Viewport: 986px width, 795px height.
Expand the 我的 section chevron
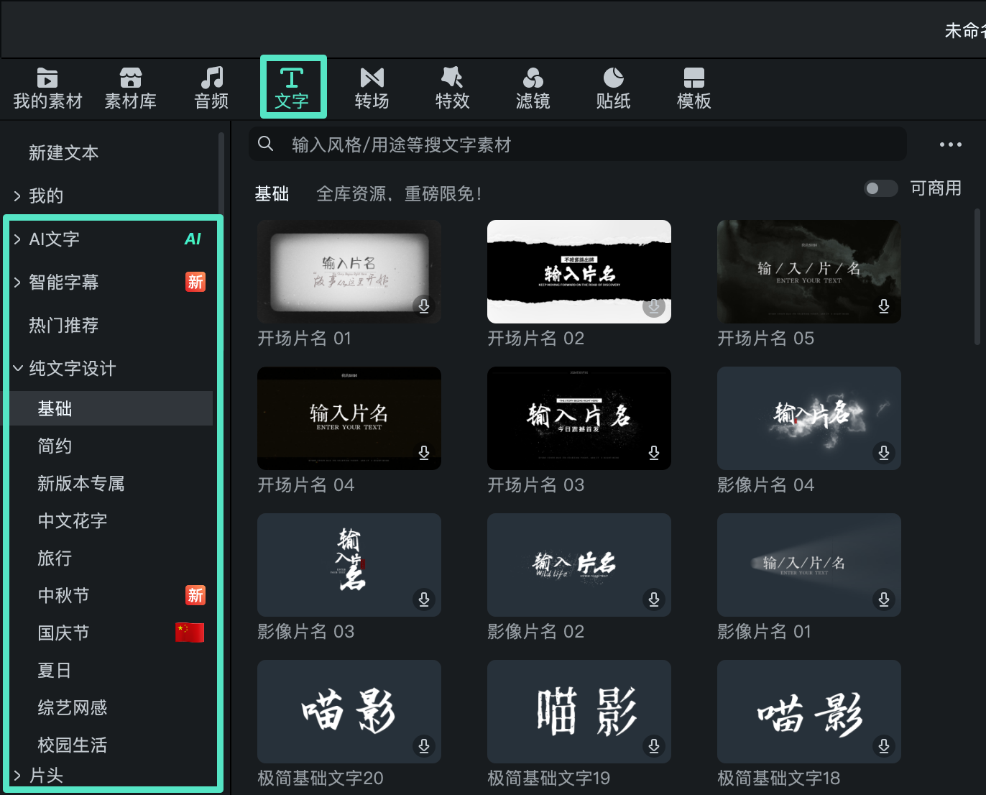tap(17, 196)
